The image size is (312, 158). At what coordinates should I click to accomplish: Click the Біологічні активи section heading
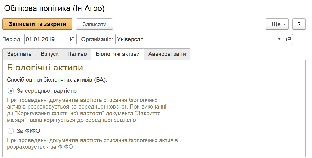[x=45, y=68]
